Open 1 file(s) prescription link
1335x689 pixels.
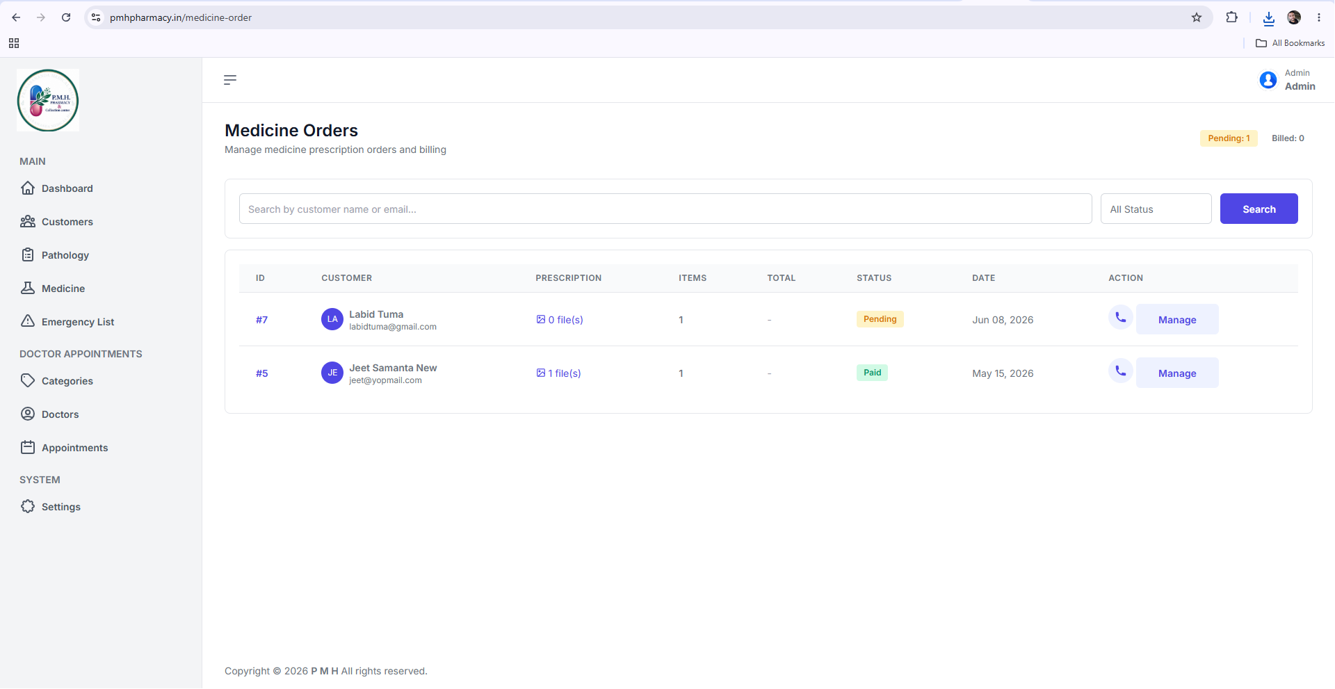click(x=558, y=373)
